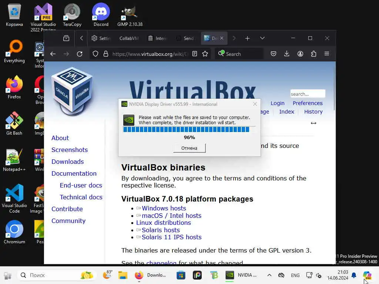Open the Downloads sidebar link
The width and height of the screenshot is (379, 284).
coord(68,162)
